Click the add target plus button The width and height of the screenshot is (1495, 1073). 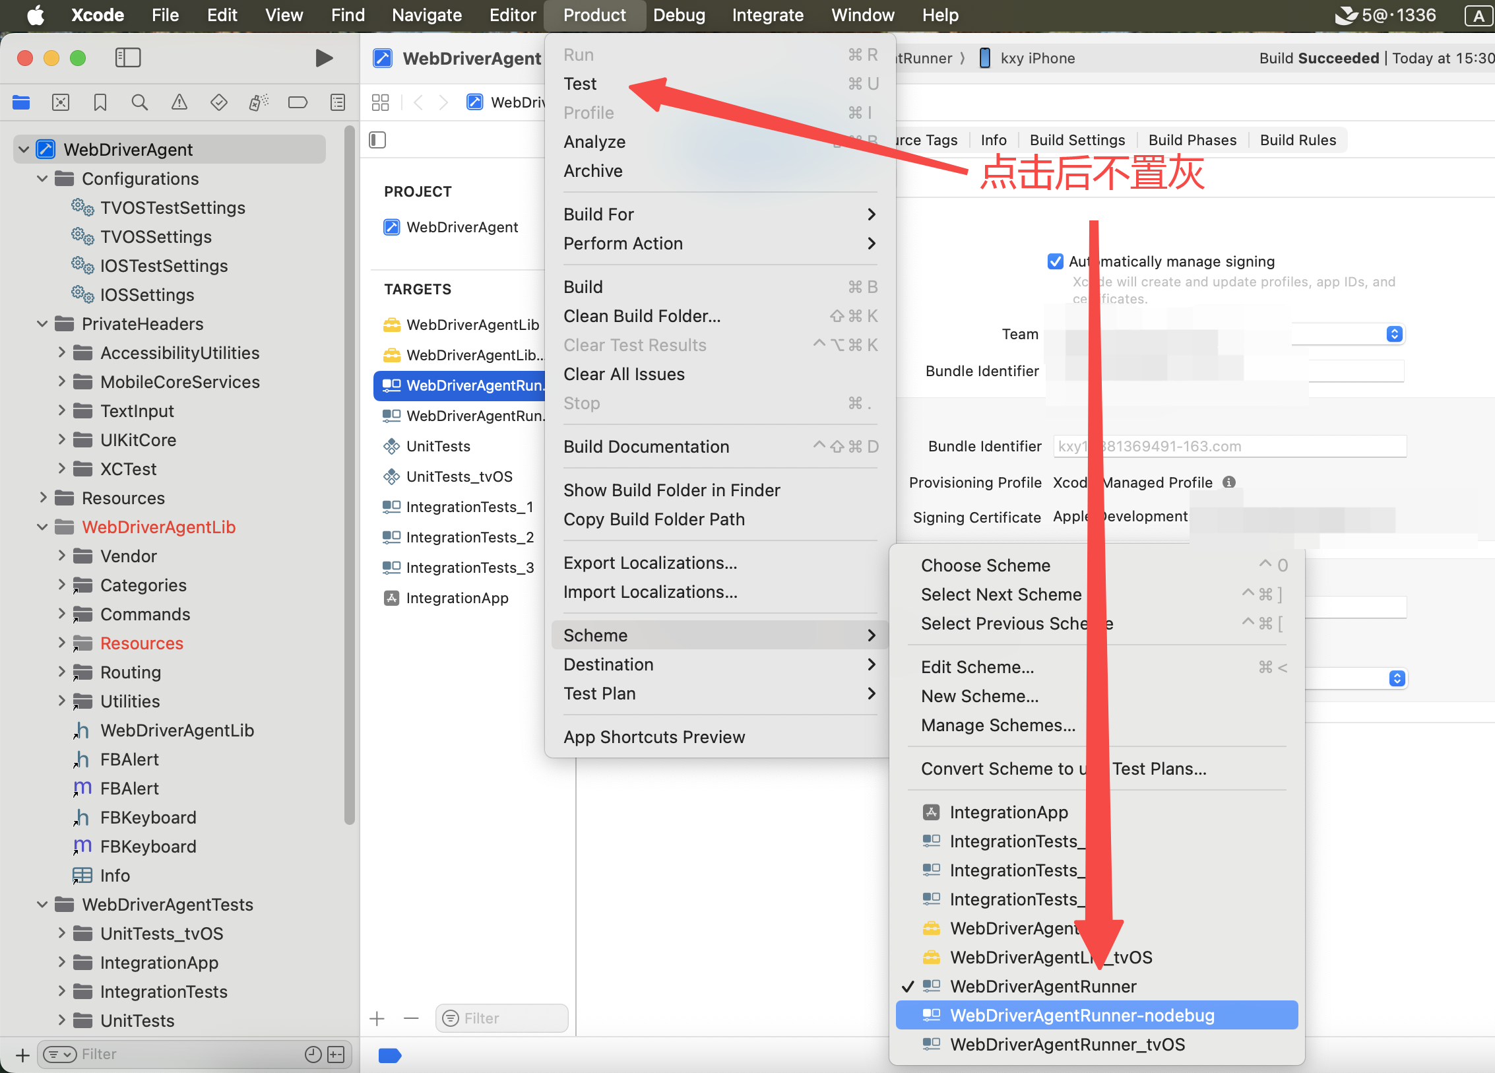pos(377,1018)
